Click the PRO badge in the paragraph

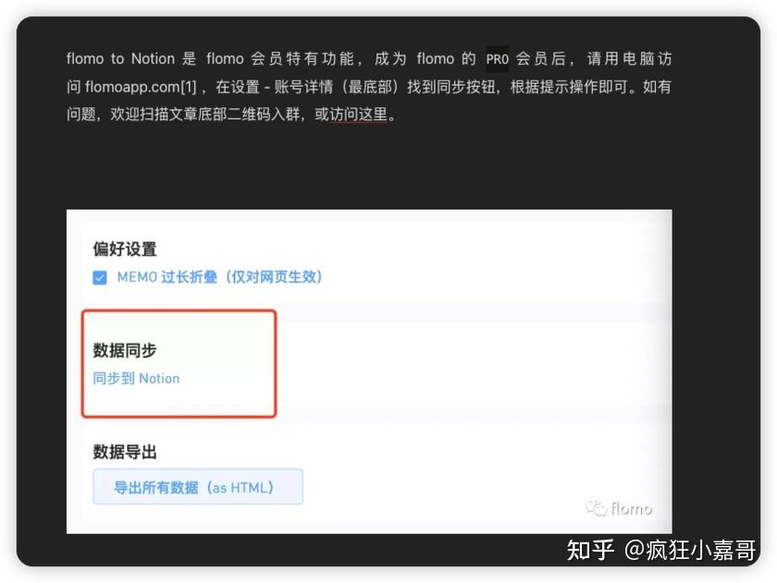pyautogui.click(x=497, y=59)
